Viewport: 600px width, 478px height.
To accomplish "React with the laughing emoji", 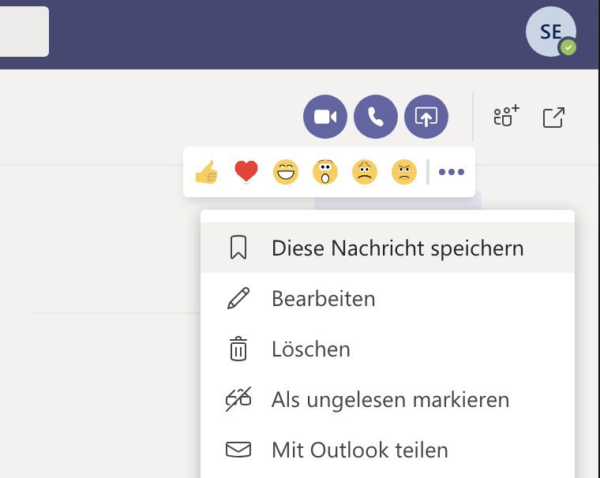I will 286,172.
